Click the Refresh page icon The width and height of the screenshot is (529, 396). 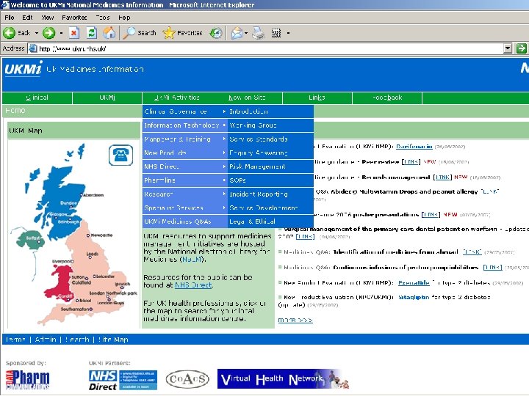[91, 33]
